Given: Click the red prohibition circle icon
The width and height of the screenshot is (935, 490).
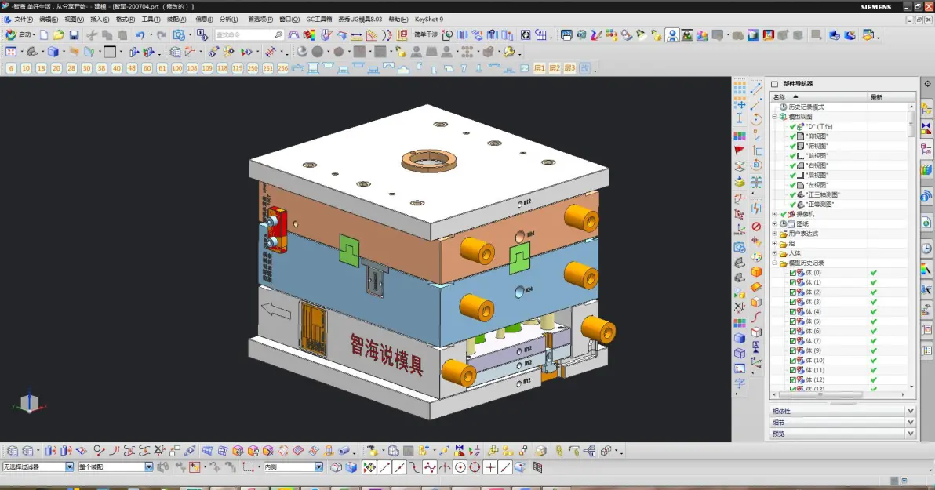Looking at the screenshot, I should [756, 227].
